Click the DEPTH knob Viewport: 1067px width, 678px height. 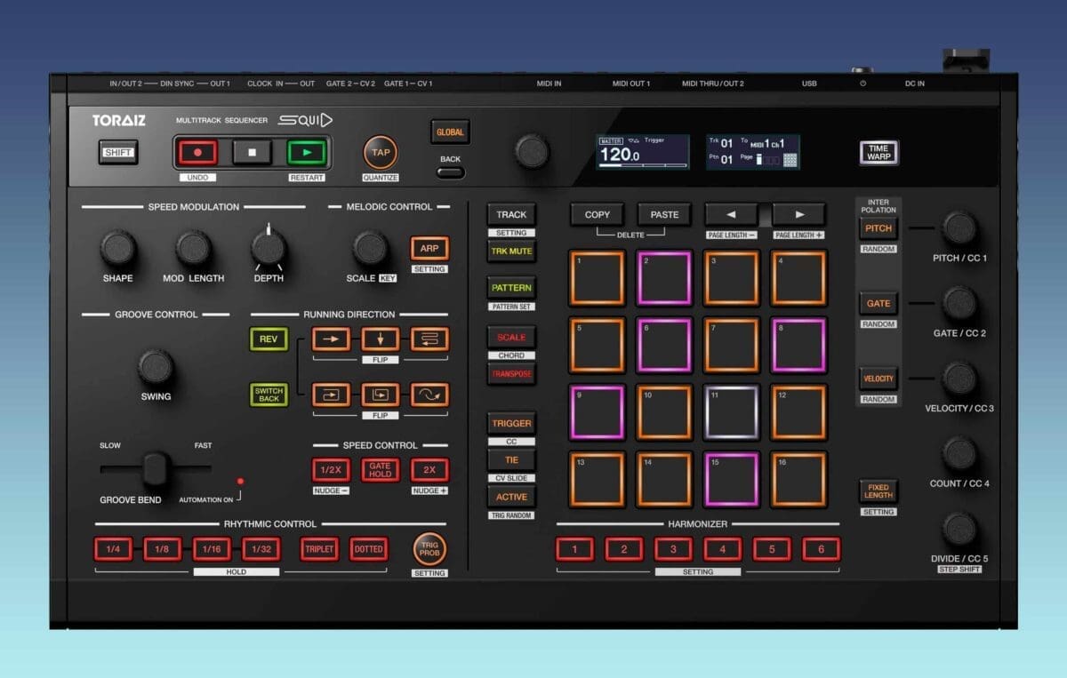[x=269, y=247]
